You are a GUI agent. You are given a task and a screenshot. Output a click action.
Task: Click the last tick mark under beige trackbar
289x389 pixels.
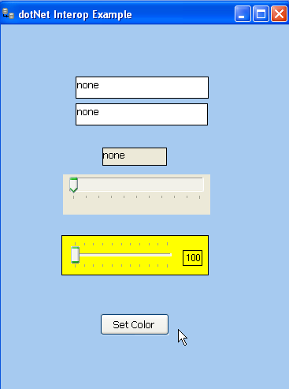click(200, 197)
